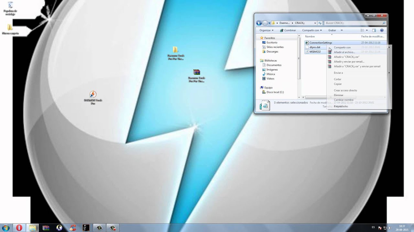Select Equipo in navigation pane

point(268,88)
